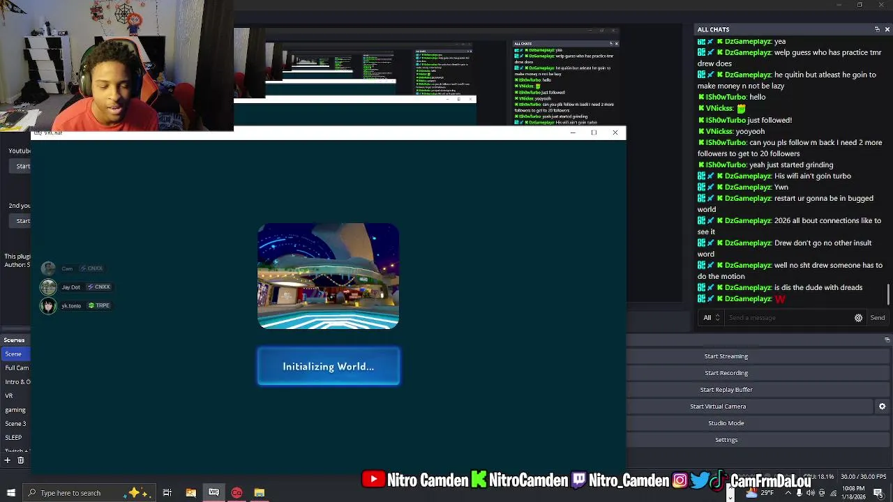Click Jay Dot's avatar in VRChat
The width and height of the screenshot is (893, 502).
48,287
